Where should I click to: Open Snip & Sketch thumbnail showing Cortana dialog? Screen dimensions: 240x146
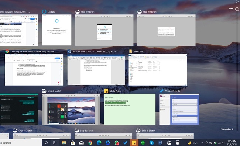pos(104,30)
